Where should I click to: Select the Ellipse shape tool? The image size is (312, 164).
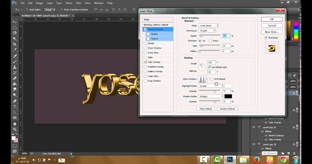[15, 118]
